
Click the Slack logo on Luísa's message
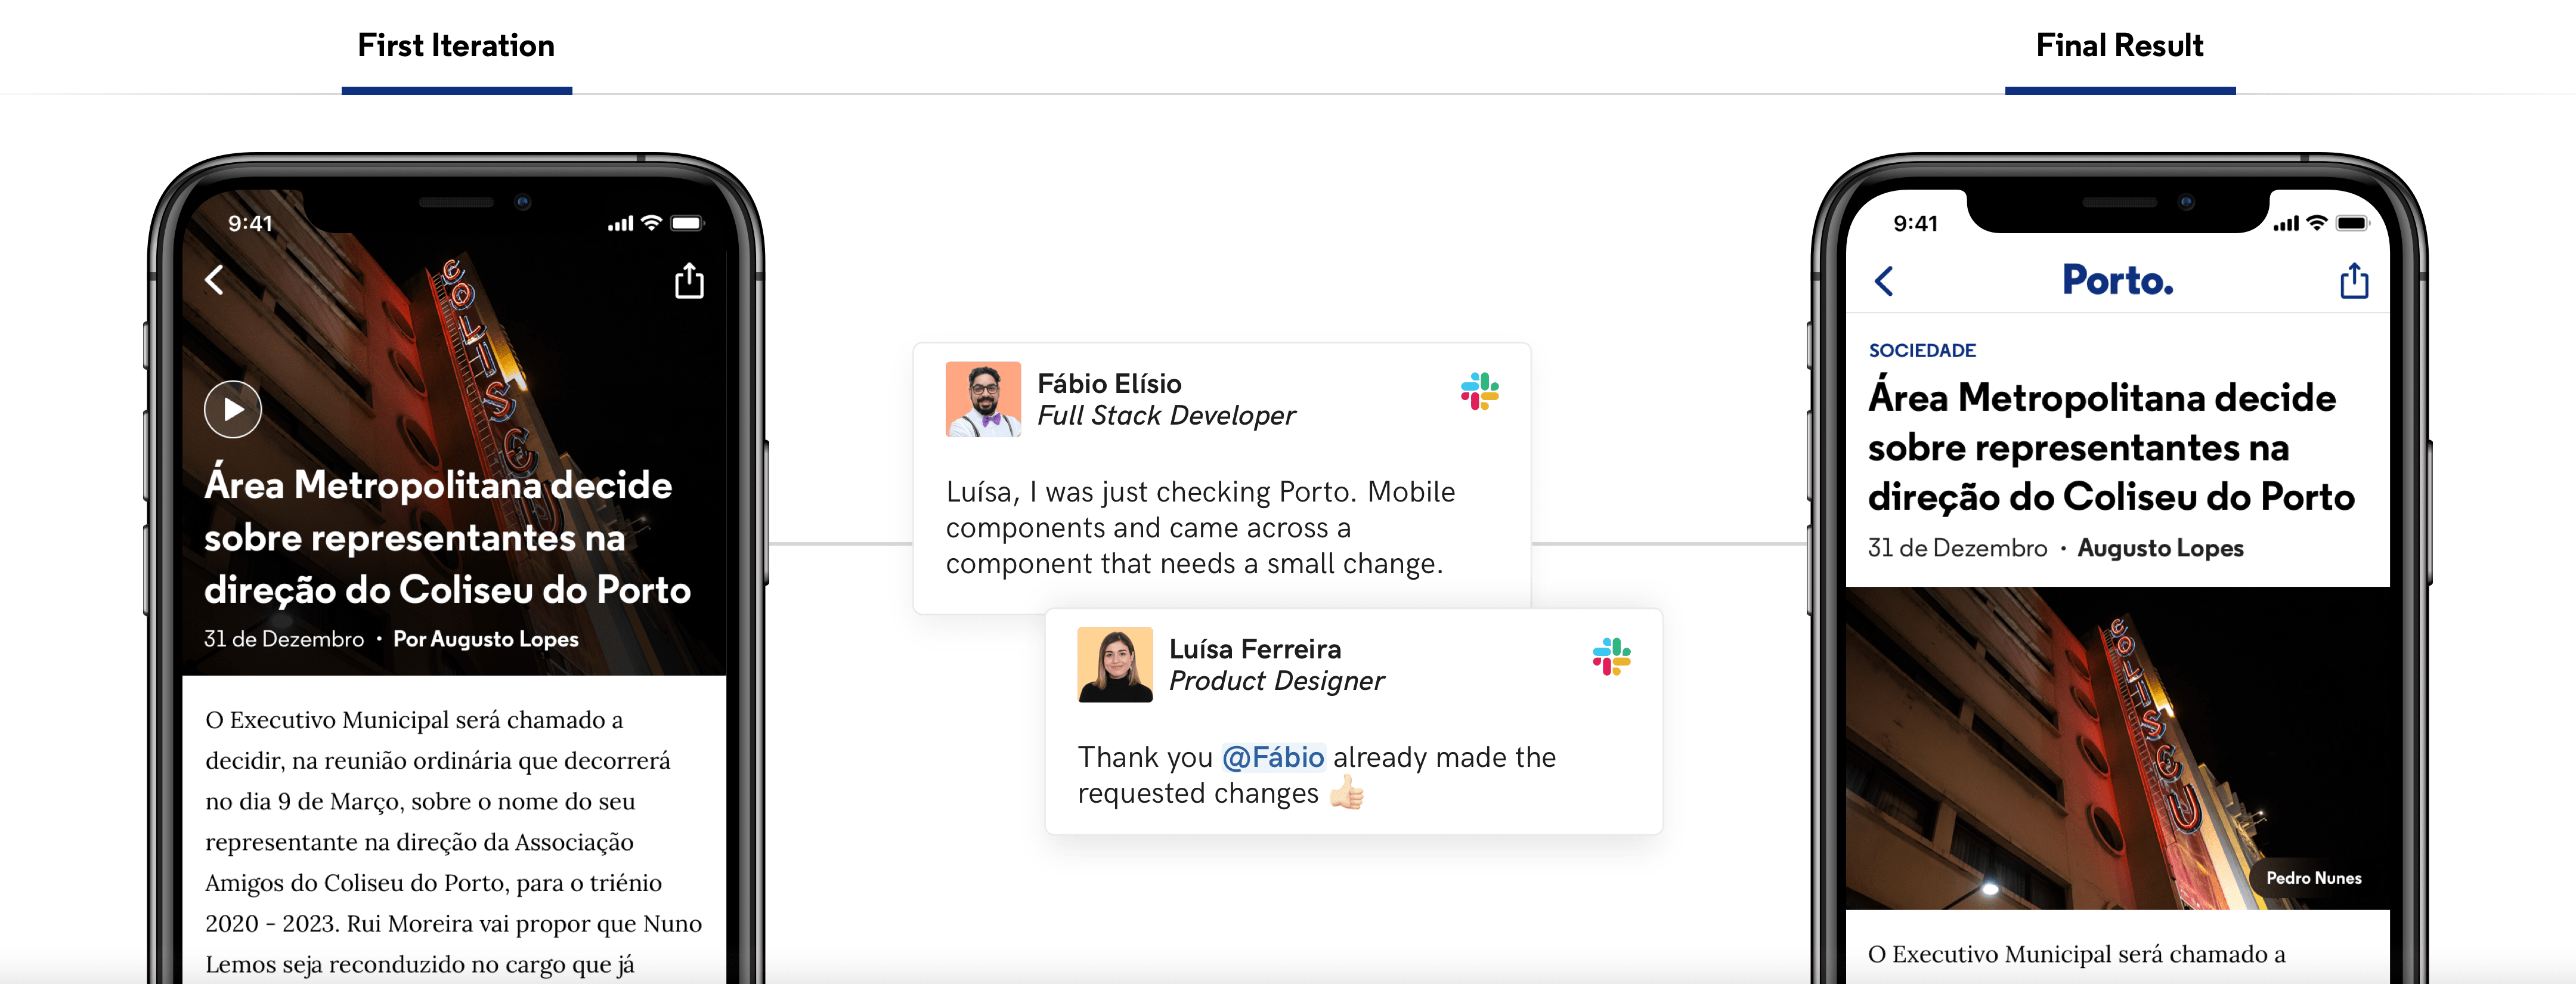click(x=1611, y=657)
